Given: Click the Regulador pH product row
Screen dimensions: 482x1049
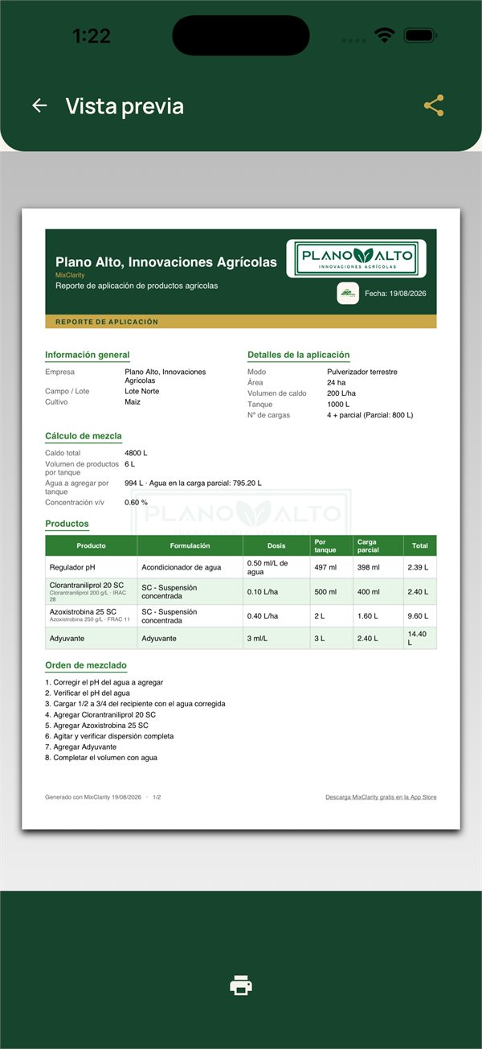Looking at the screenshot, I should [x=241, y=567].
